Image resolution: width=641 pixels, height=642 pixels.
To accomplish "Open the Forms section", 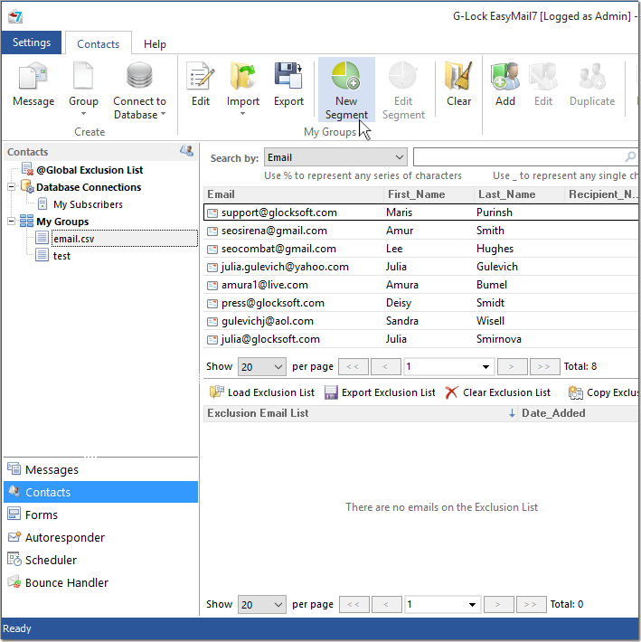I will tap(100, 515).
